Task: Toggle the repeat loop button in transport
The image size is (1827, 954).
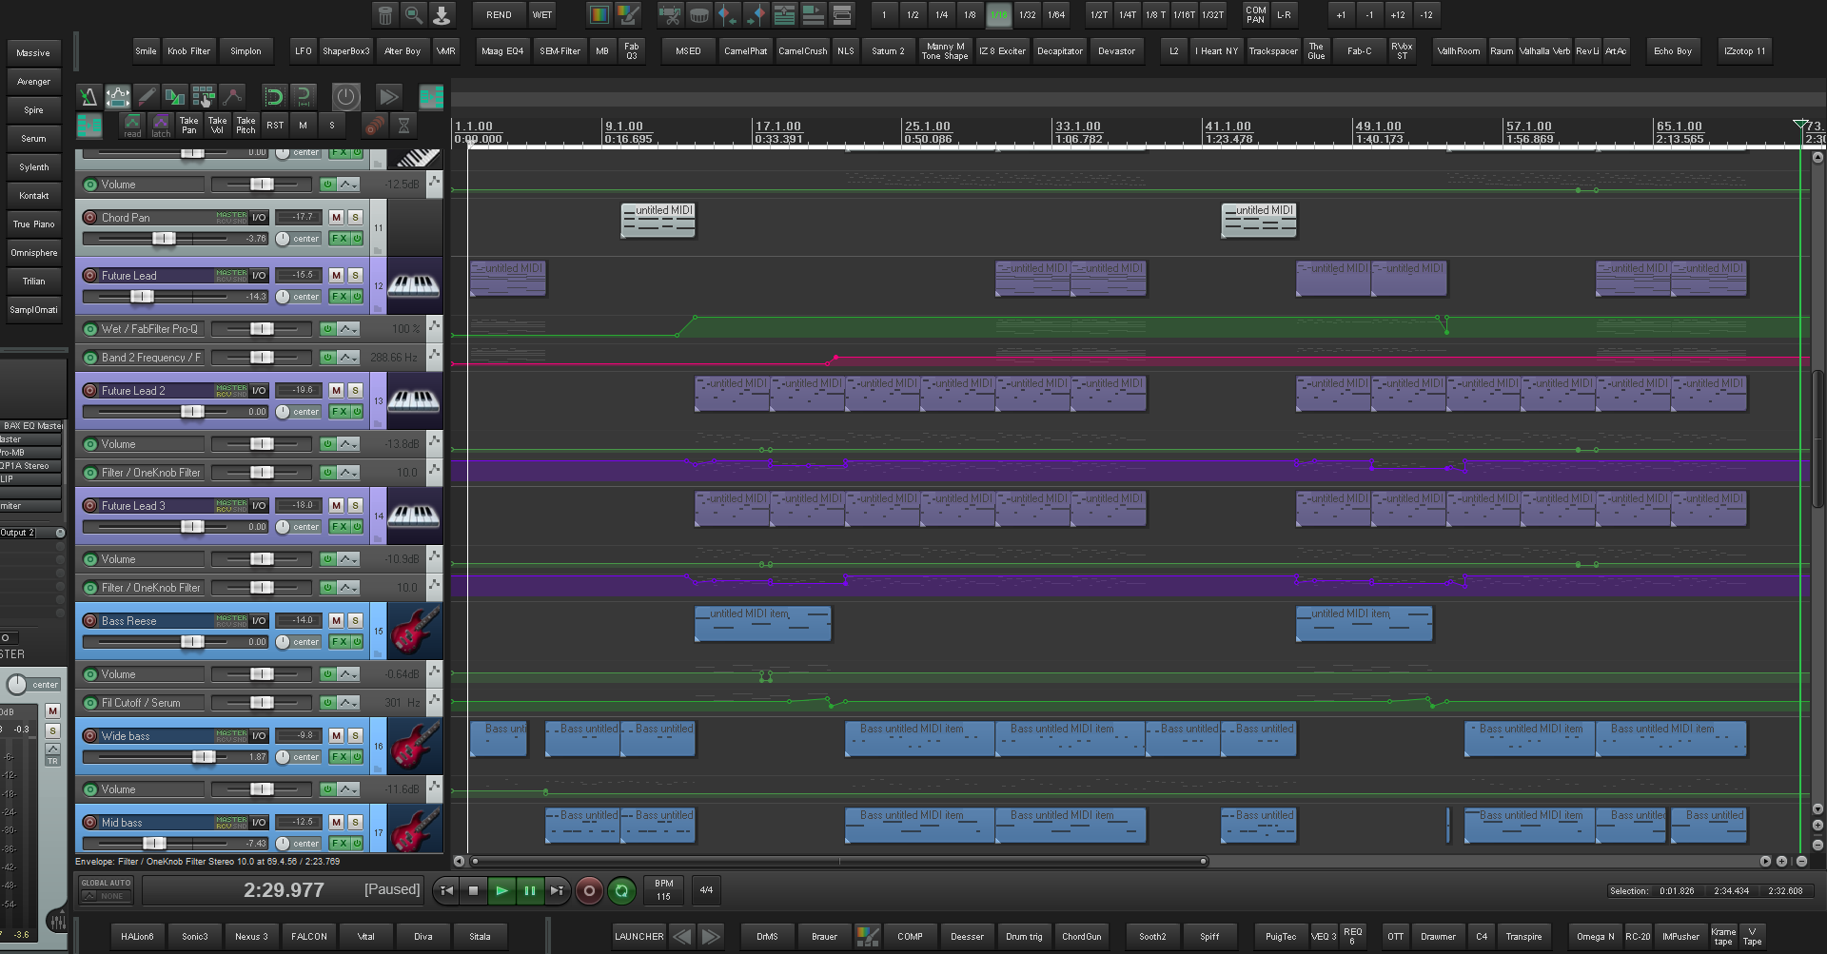Action: (x=621, y=890)
